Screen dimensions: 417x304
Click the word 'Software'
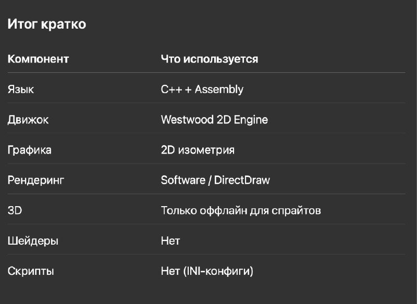183,181
